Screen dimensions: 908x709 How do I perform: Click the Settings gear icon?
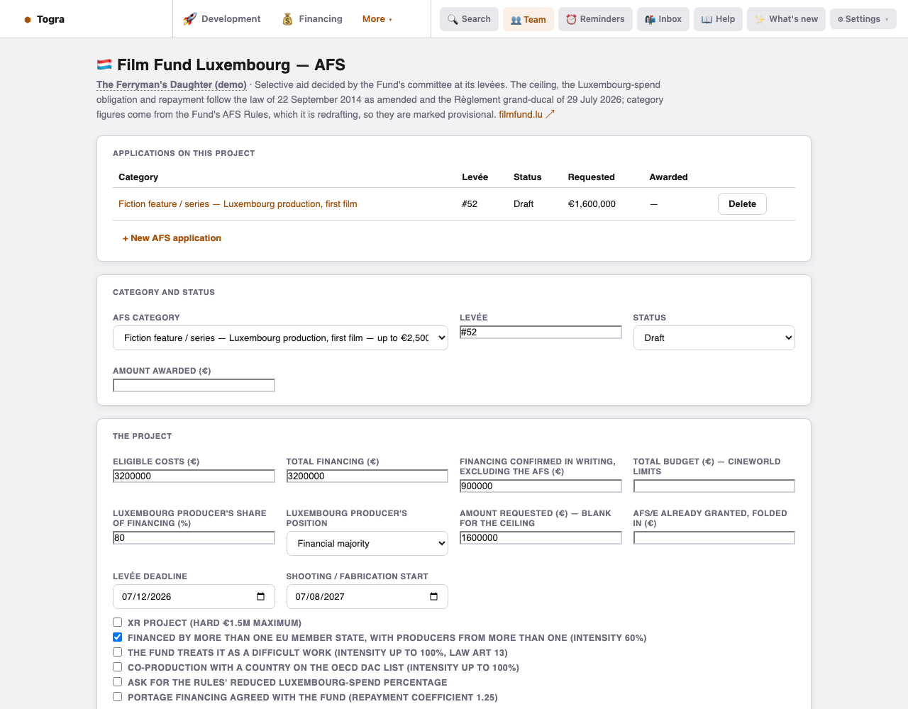(x=840, y=19)
